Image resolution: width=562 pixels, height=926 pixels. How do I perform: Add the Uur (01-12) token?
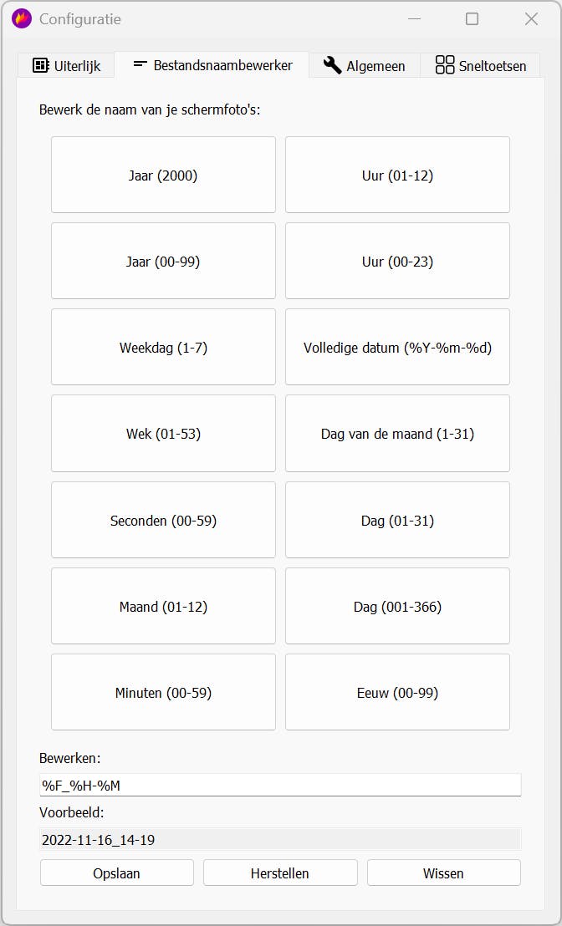tap(397, 176)
